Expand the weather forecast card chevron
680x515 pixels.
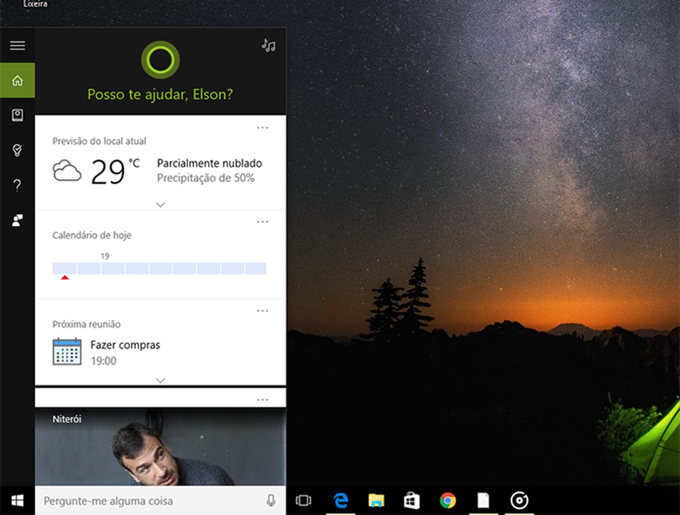160,205
